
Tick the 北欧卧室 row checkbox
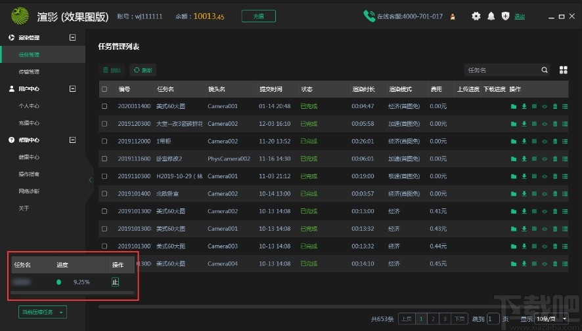pyautogui.click(x=104, y=193)
